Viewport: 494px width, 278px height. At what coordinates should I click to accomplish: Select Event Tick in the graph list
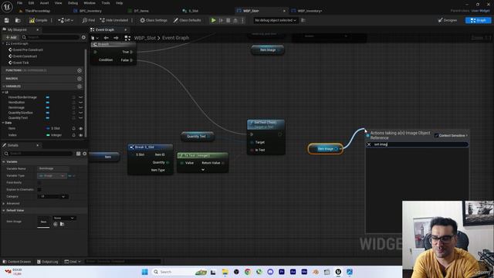click(x=21, y=63)
